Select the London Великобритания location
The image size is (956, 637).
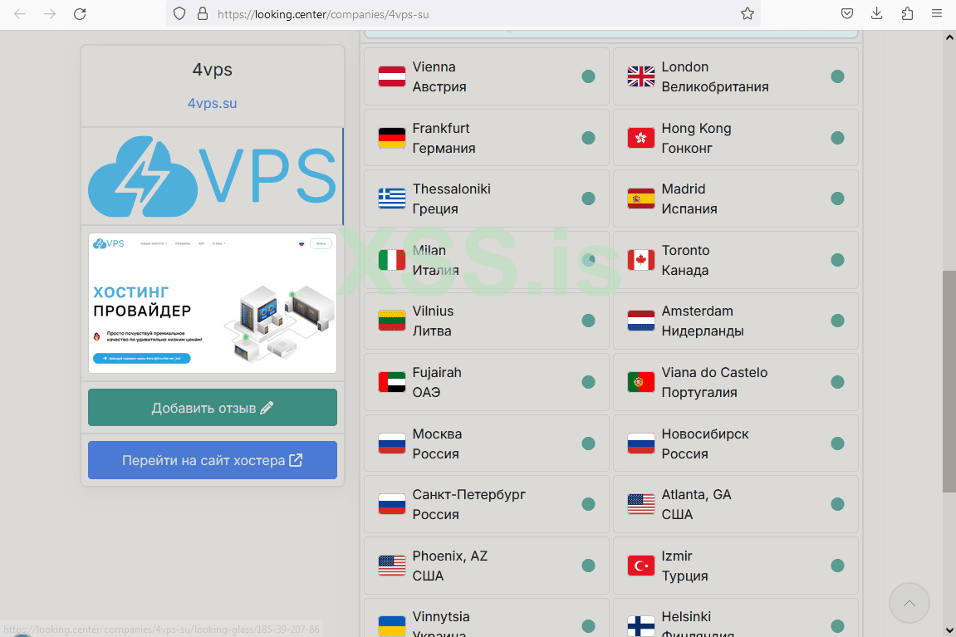pos(736,76)
